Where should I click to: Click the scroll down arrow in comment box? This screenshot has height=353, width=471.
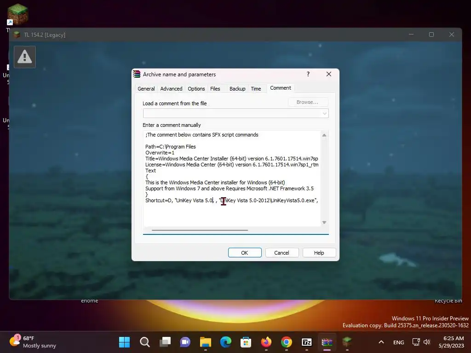pyautogui.click(x=324, y=222)
